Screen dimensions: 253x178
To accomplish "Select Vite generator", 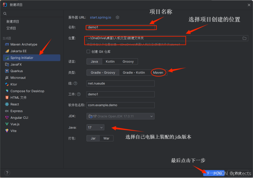I will coord(32,131).
